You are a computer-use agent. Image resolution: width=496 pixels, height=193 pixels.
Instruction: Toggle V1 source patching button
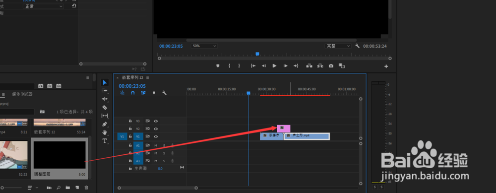coord(122,136)
